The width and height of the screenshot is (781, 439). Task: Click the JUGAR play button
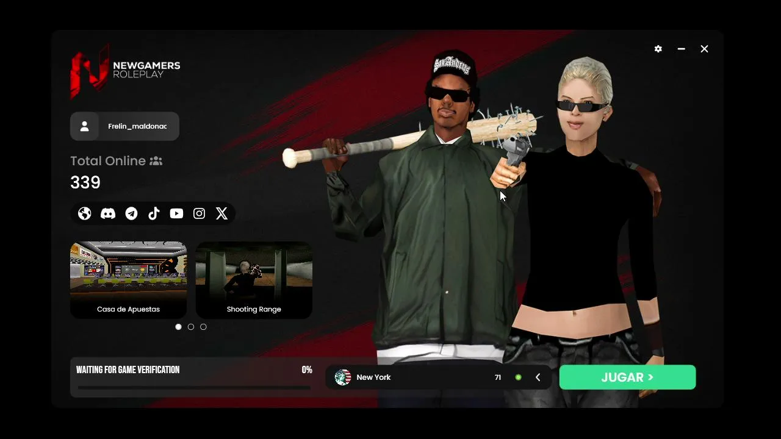tap(627, 377)
